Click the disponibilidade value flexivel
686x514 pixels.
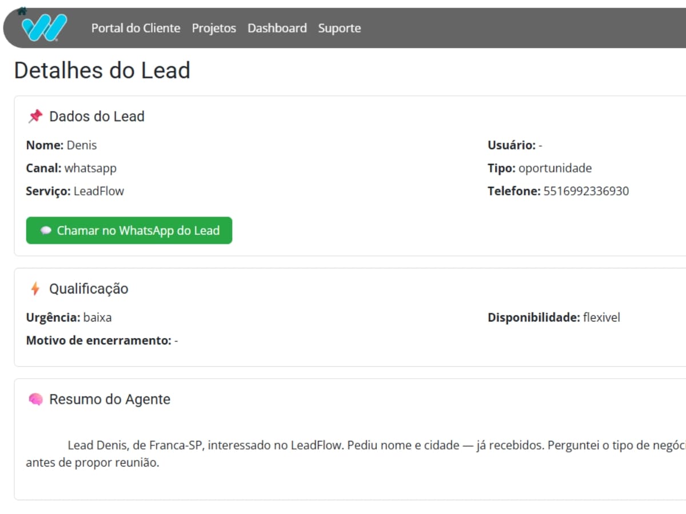click(x=601, y=317)
